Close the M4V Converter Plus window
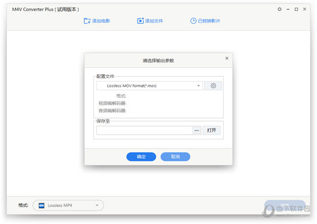Screen dimensions: 317x224 tap(305, 9)
